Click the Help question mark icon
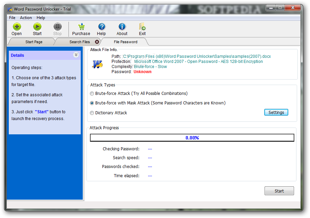This screenshot has height=218, width=310. tap(102, 27)
